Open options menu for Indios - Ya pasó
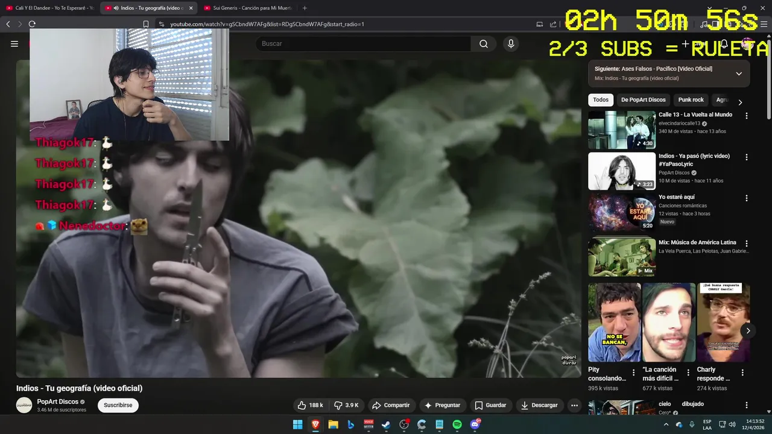Viewport: 772px width, 434px height. (x=747, y=157)
